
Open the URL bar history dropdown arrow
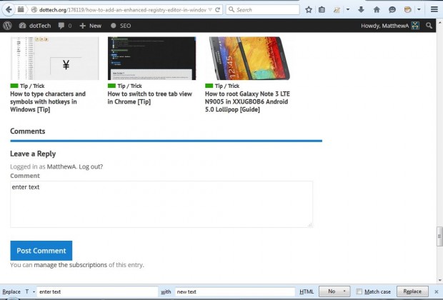coord(210,10)
